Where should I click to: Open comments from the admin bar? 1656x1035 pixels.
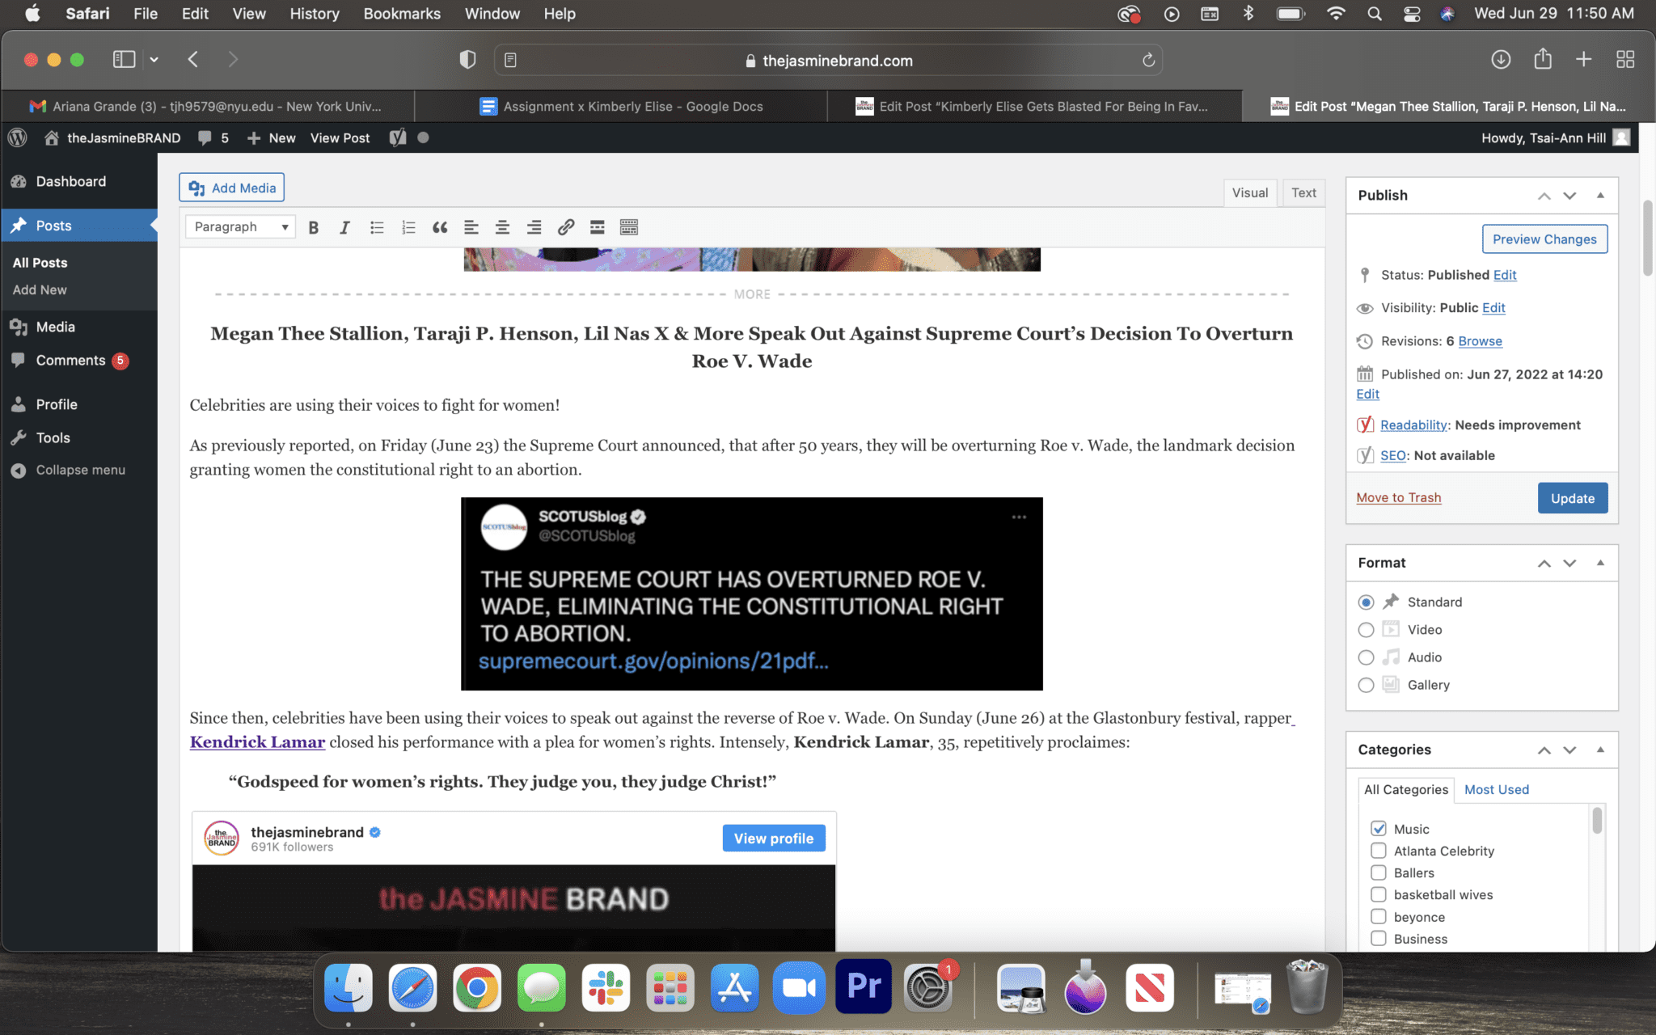[x=213, y=137]
